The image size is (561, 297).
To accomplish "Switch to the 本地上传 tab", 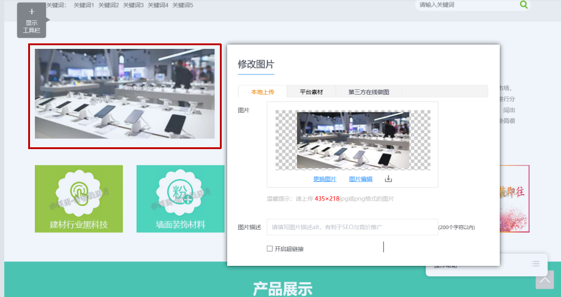I will click(263, 92).
